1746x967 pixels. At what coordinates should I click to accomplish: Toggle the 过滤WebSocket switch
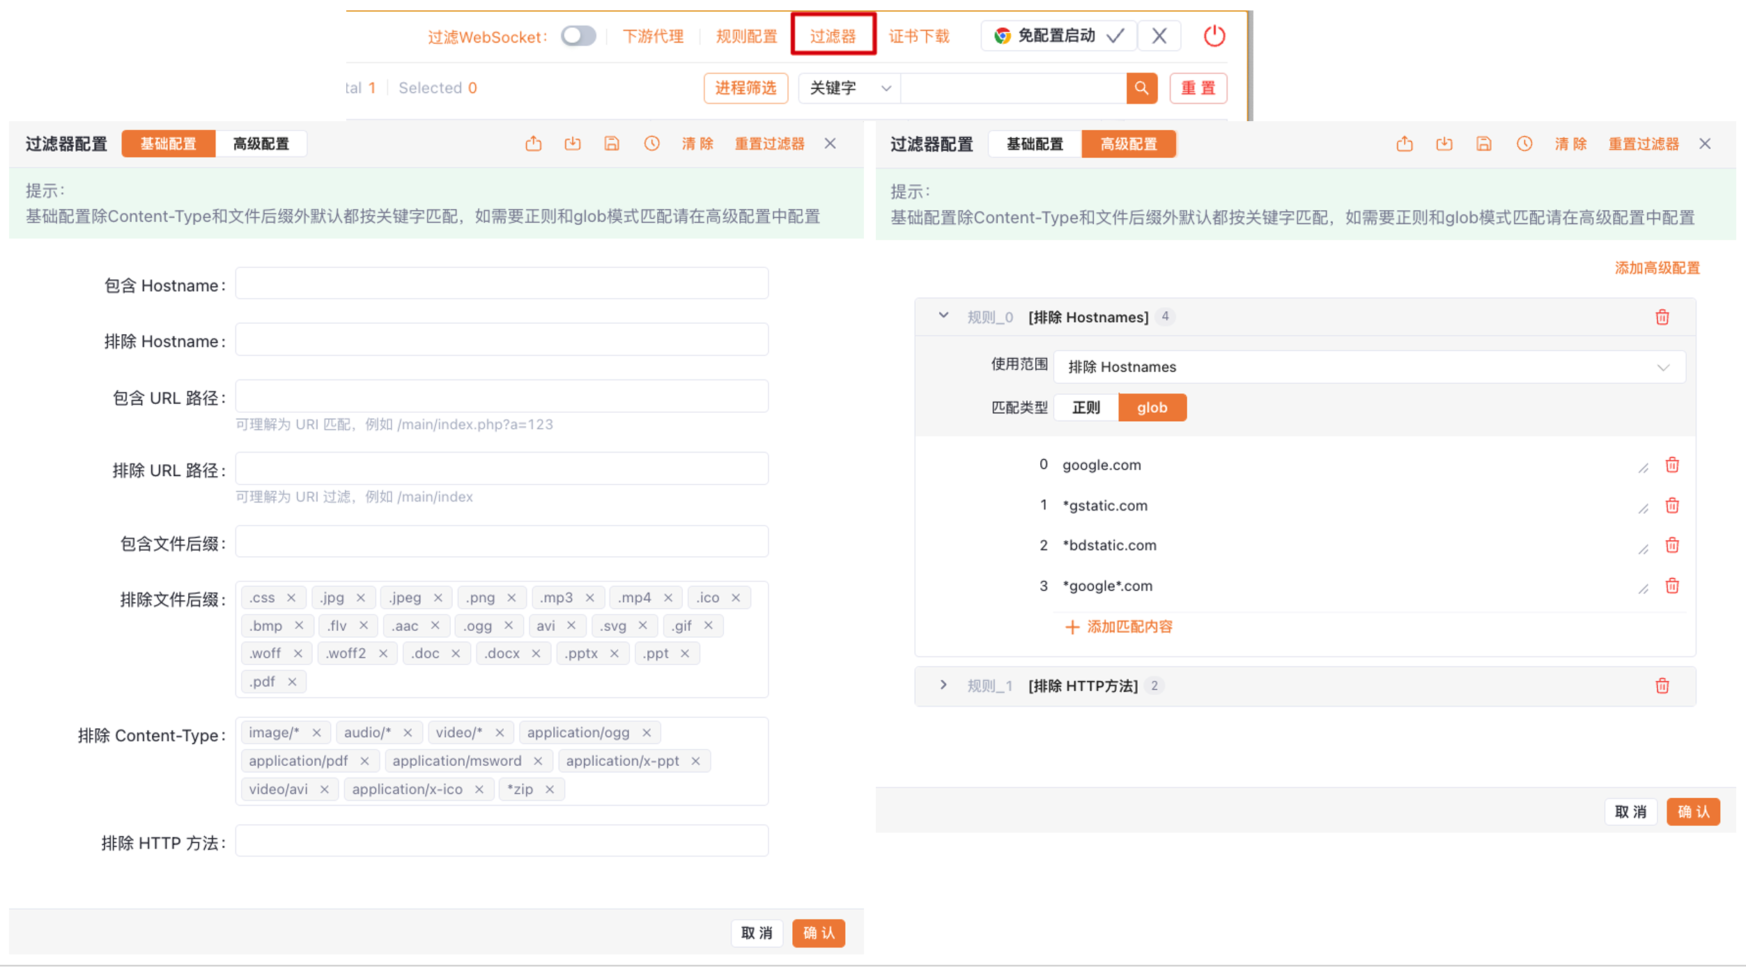click(x=578, y=36)
